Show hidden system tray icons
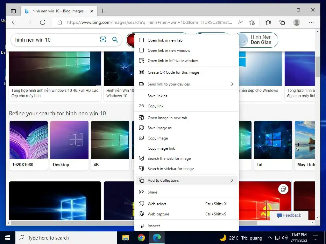The image size is (326, 244). point(269,238)
